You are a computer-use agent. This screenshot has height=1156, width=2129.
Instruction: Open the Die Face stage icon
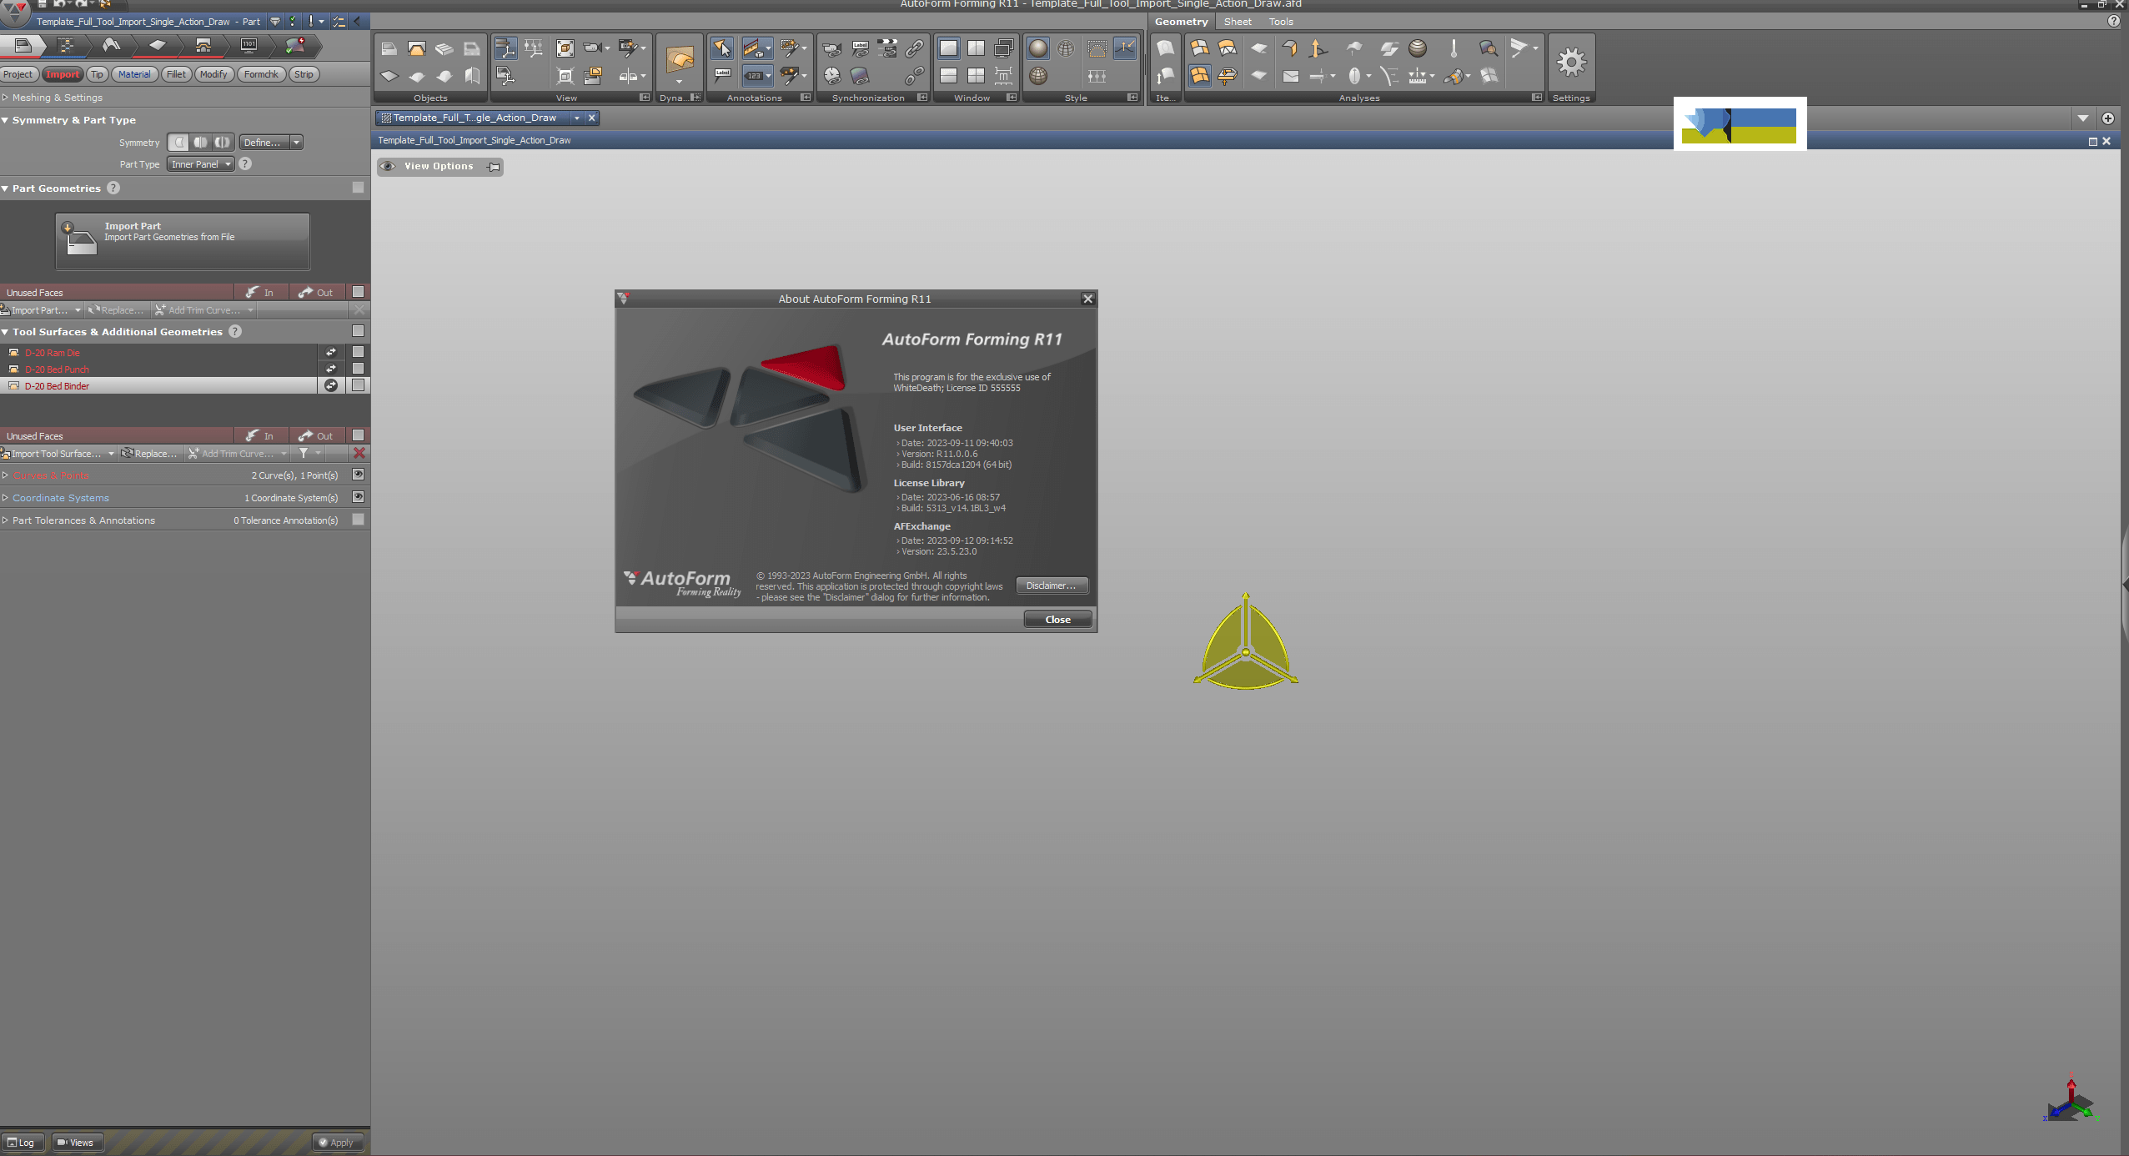click(x=111, y=45)
